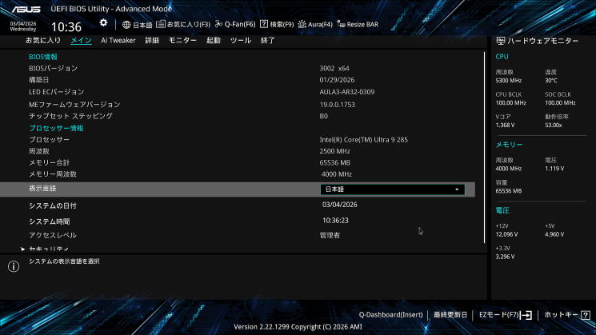Open Q-Dashboard(Insert)
Image resolution: width=596 pixels, height=335 pixels.
[x=390, y=315]
